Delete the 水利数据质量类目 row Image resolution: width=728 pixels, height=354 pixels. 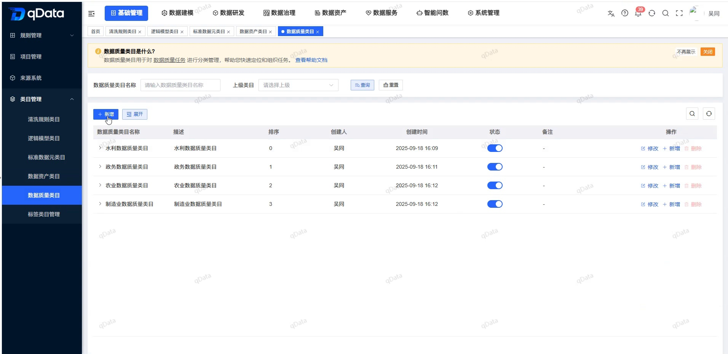pos(693,149)
